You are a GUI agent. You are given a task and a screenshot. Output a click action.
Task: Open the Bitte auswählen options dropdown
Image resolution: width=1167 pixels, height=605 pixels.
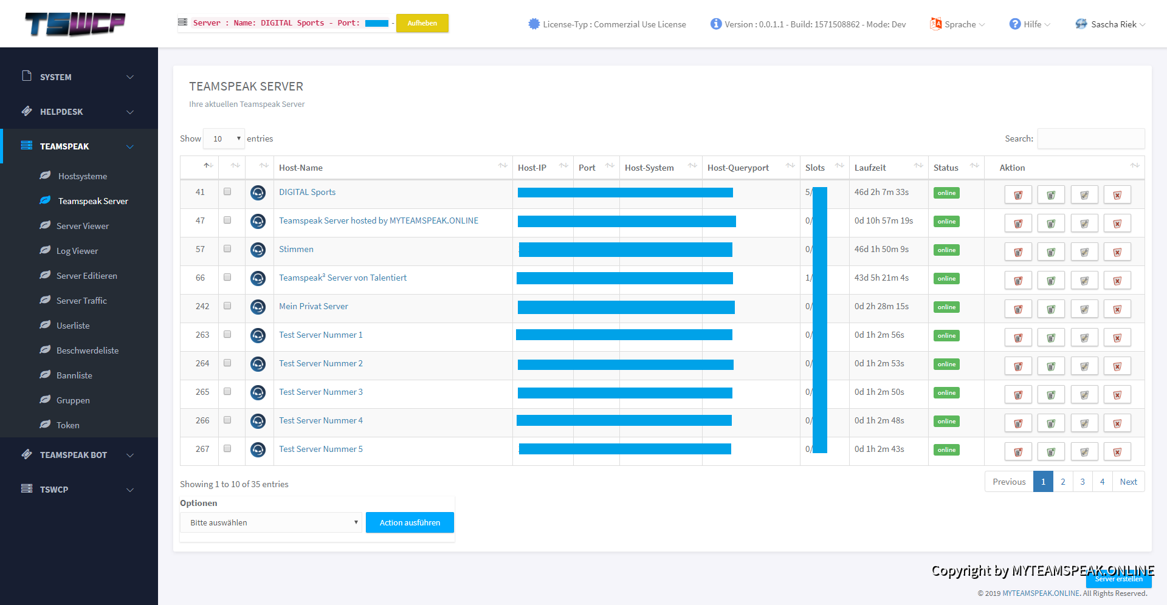(x=271, y=522)
